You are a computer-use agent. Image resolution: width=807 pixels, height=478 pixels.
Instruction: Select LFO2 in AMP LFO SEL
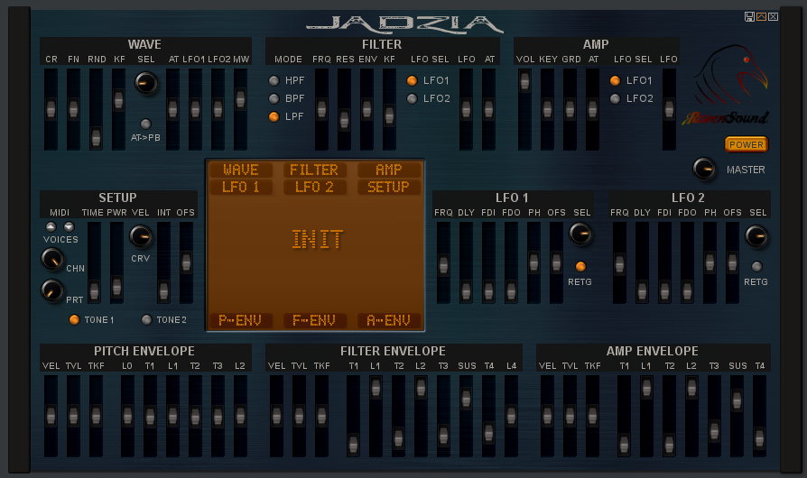click(x=615, y=98)
